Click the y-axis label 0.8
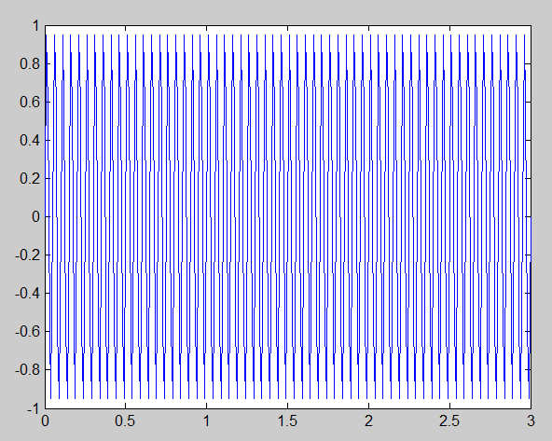 [x=30, y=64]
